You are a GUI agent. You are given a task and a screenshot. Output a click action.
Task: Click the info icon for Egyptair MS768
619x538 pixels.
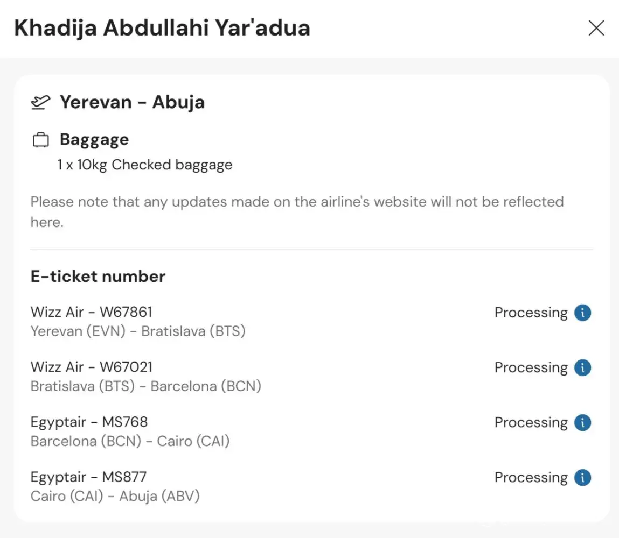tap(582, 422)
